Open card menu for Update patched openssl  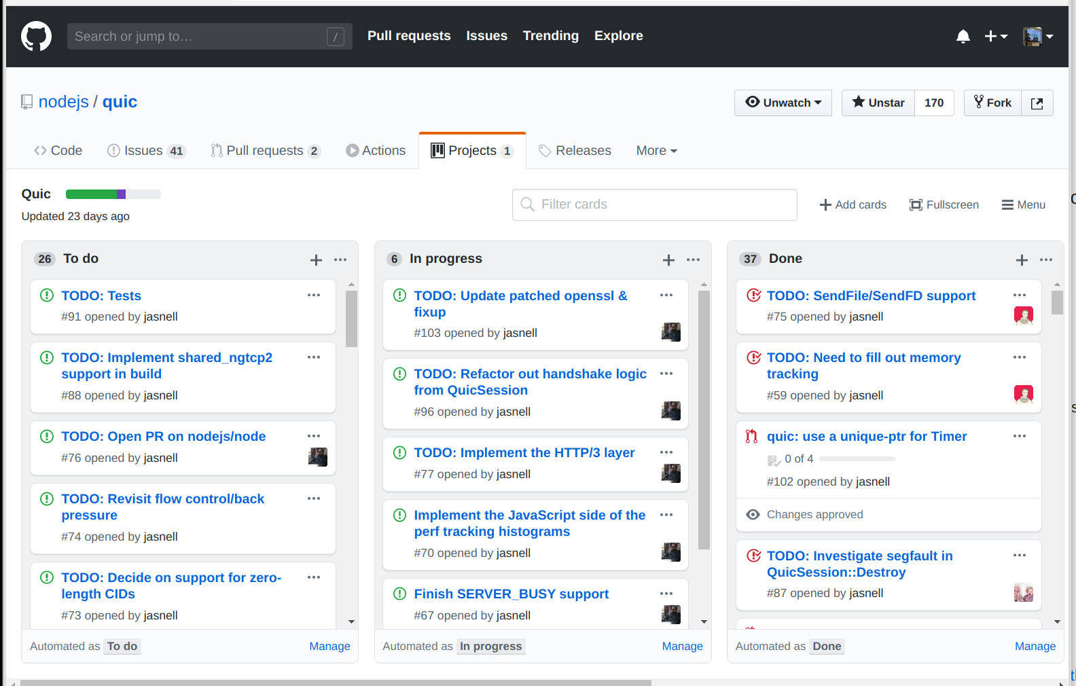click(666, 295)
